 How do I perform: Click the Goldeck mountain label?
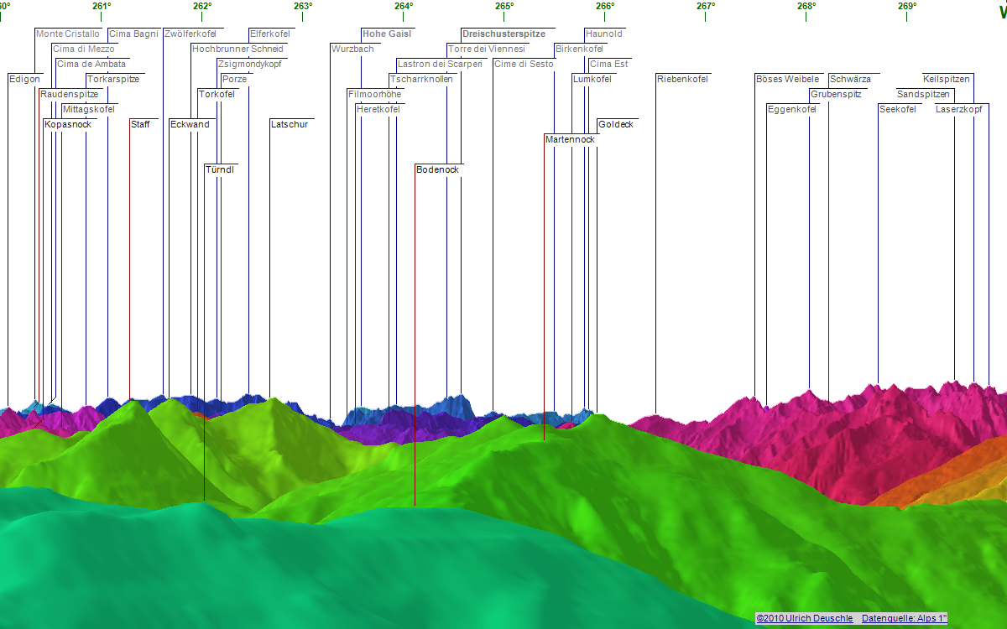coord(616,125)
